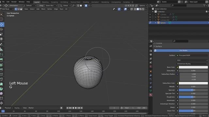Open the Options dropdown

click(143, 6)
